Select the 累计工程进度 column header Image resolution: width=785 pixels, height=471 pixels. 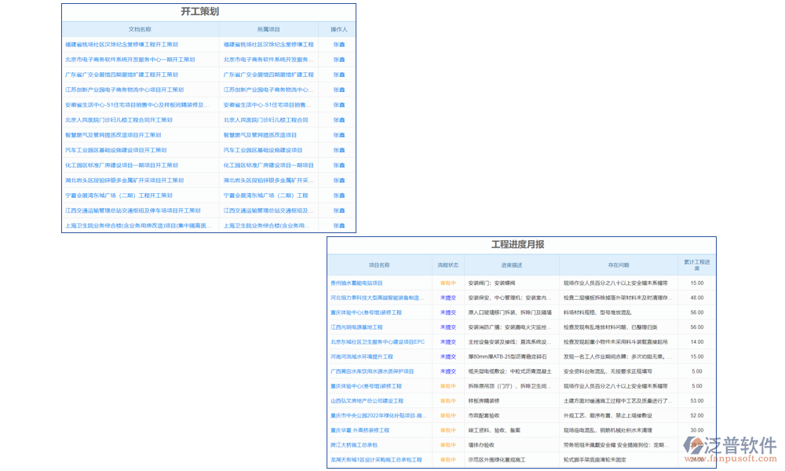[x=697, y=265]
